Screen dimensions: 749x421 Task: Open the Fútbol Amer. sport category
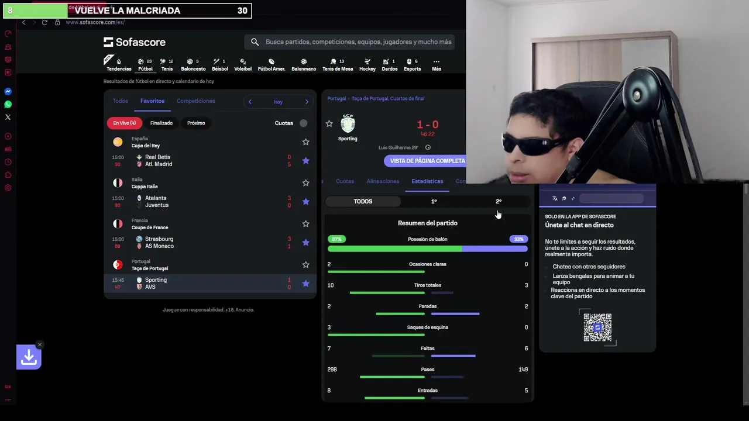click(272, 64)
